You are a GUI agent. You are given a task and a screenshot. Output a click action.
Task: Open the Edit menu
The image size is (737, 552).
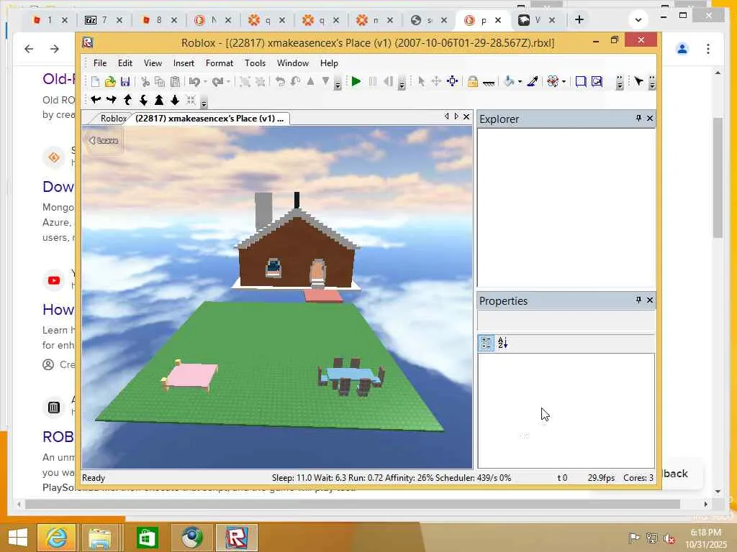[x=125, y=63]
